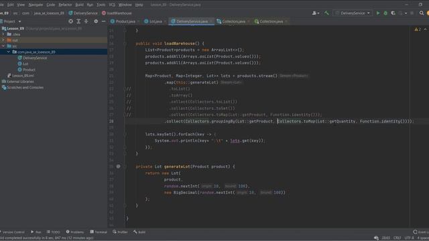Click loadWarehouse method icon in breadcrumb
The image size is (429, 241).
(x=104, y=13)
